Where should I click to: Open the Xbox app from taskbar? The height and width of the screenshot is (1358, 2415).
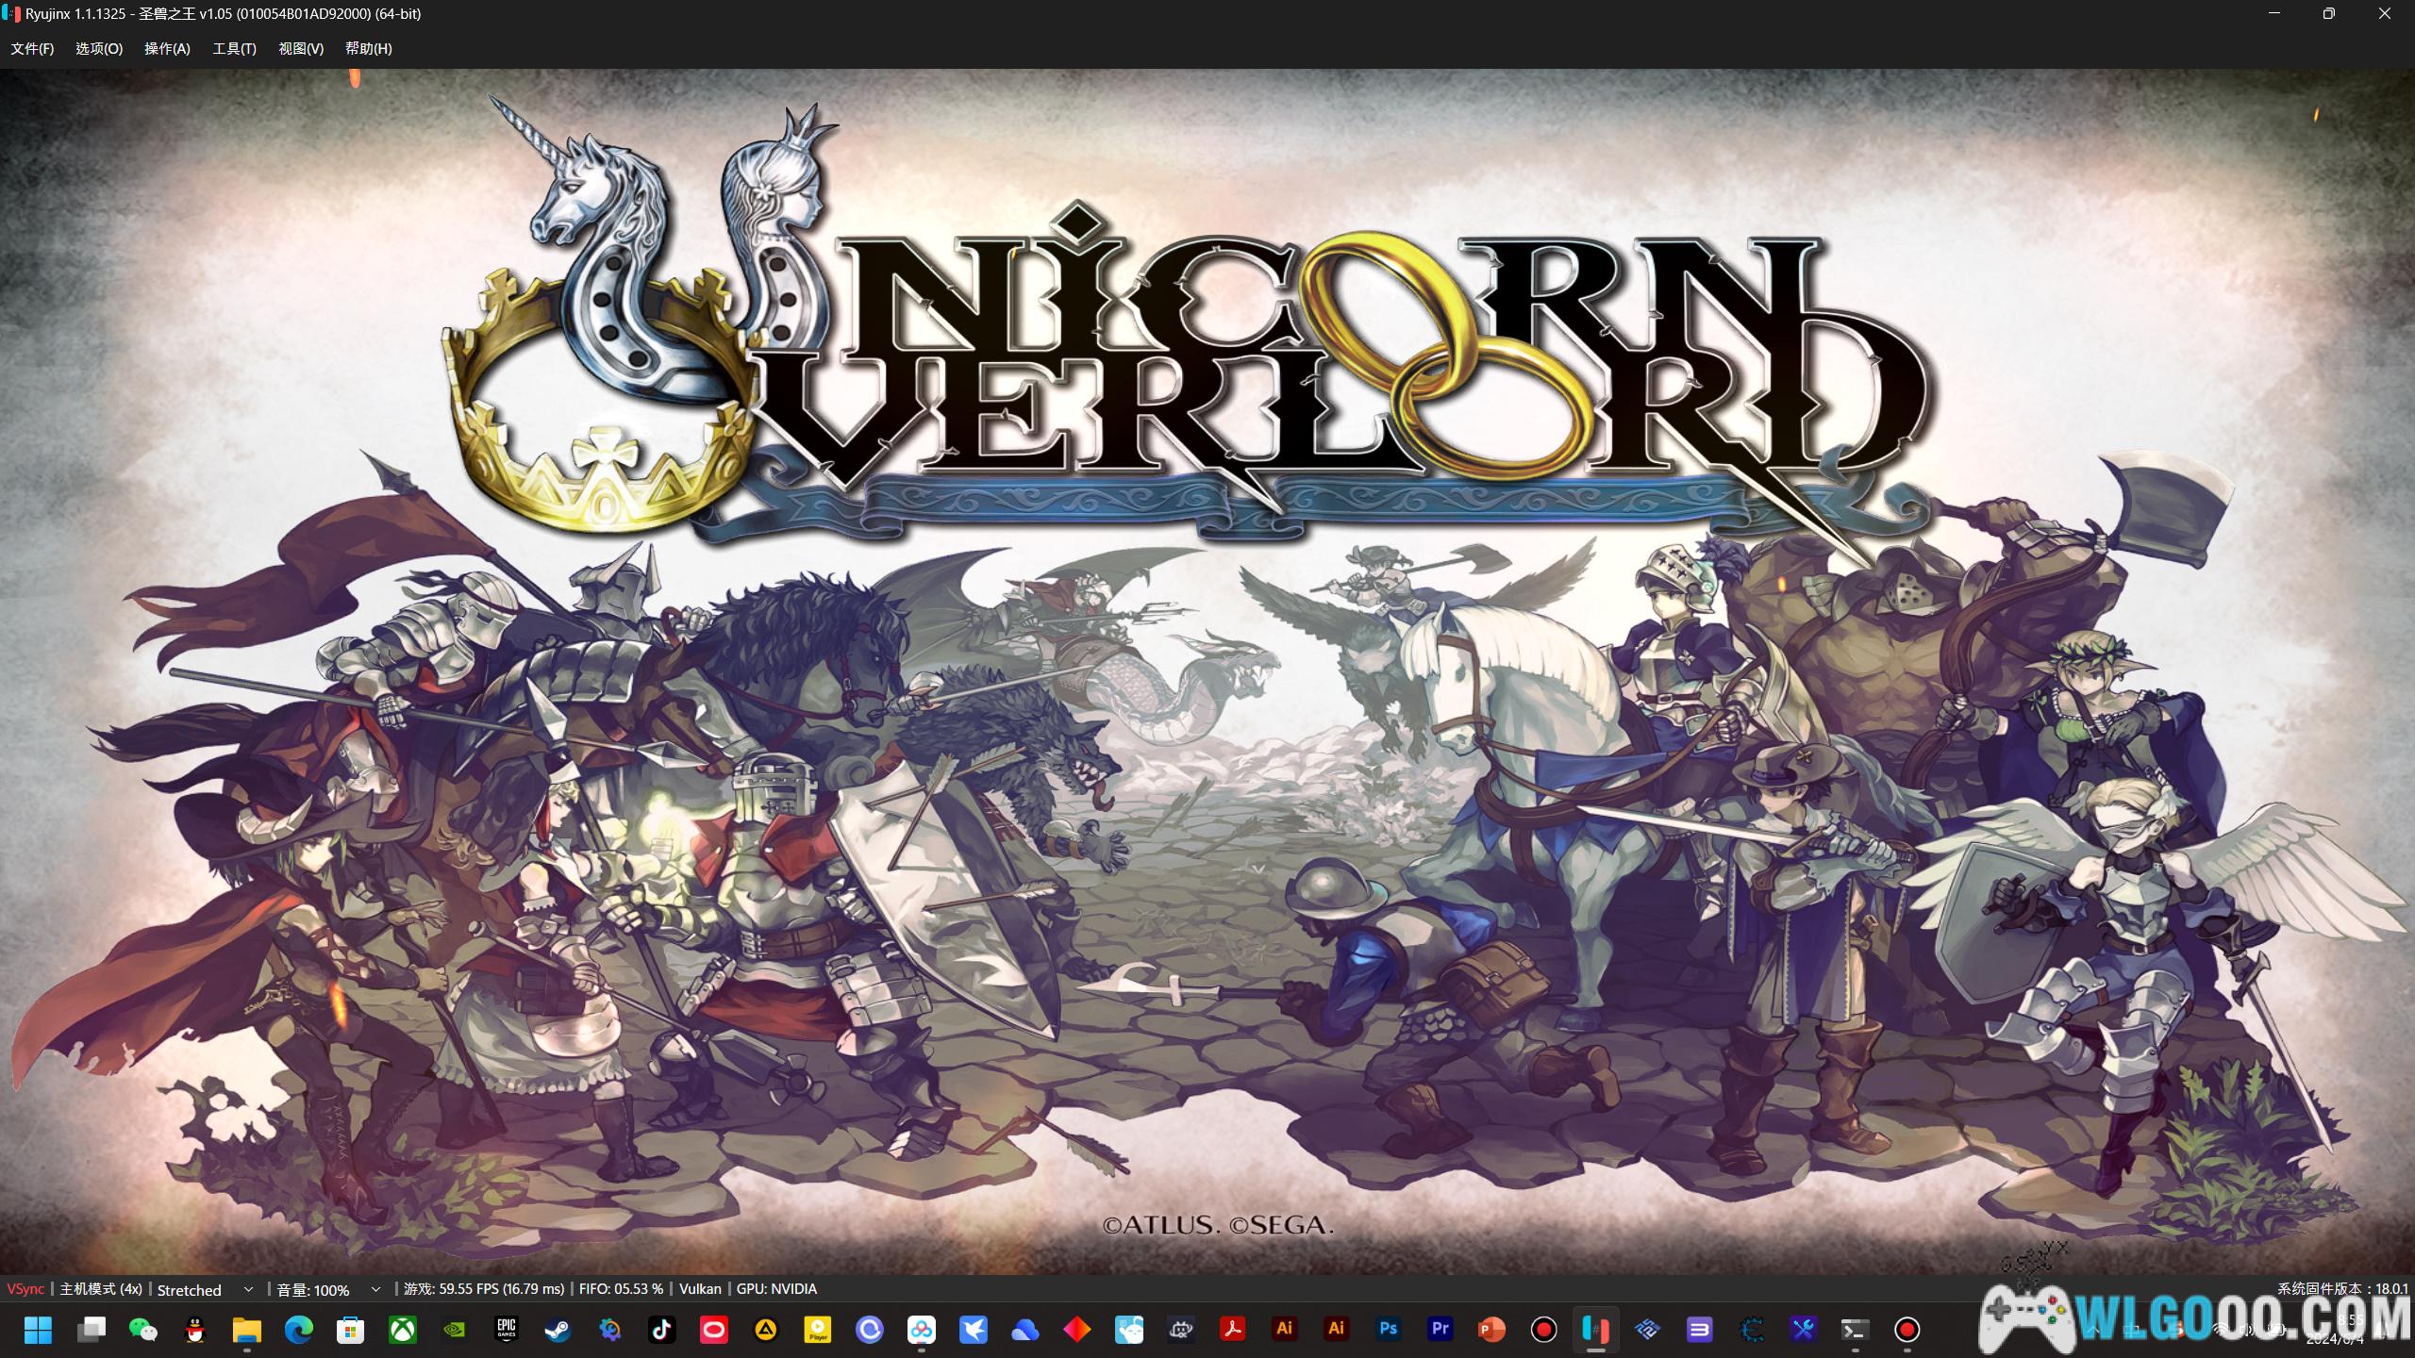coord(403,1330)
